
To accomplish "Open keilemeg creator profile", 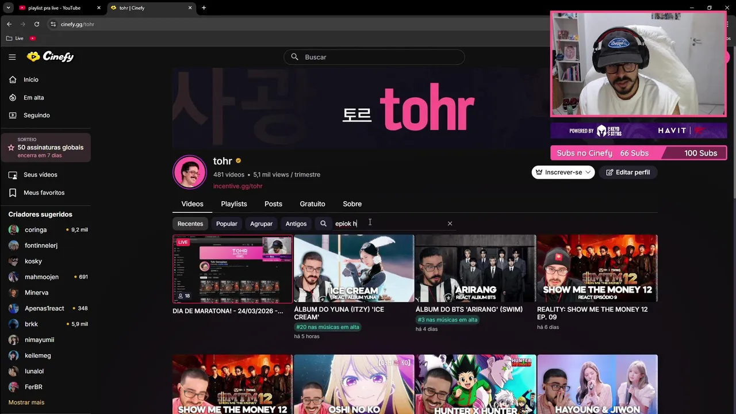I will (38, 355).
